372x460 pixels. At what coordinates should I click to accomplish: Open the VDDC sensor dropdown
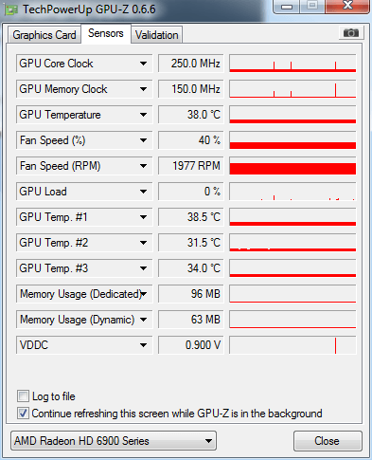point(143,345)
